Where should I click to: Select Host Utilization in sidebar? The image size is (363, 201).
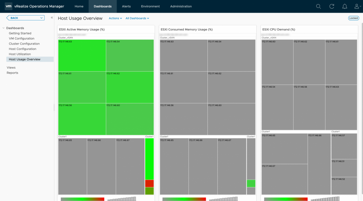pos(20,54)
